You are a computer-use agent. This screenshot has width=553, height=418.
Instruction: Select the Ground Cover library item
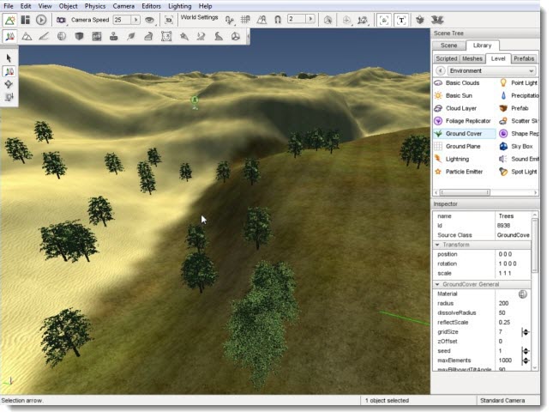click(x=463, y=134)
